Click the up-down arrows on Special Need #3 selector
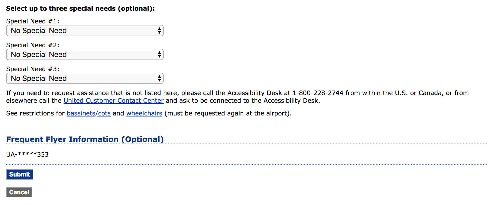This screenshot has width=500, height=205. (x=159, y=78)
